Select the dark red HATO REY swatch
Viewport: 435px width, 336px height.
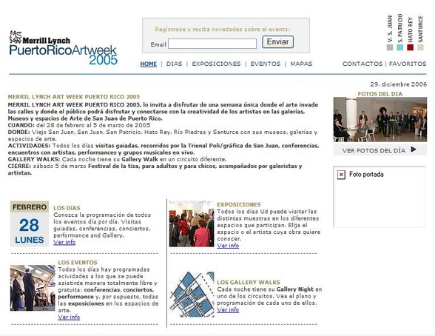point(411,47)
